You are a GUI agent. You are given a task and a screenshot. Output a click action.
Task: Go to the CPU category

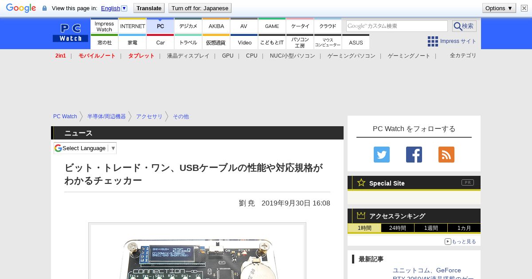click(252, 56)
